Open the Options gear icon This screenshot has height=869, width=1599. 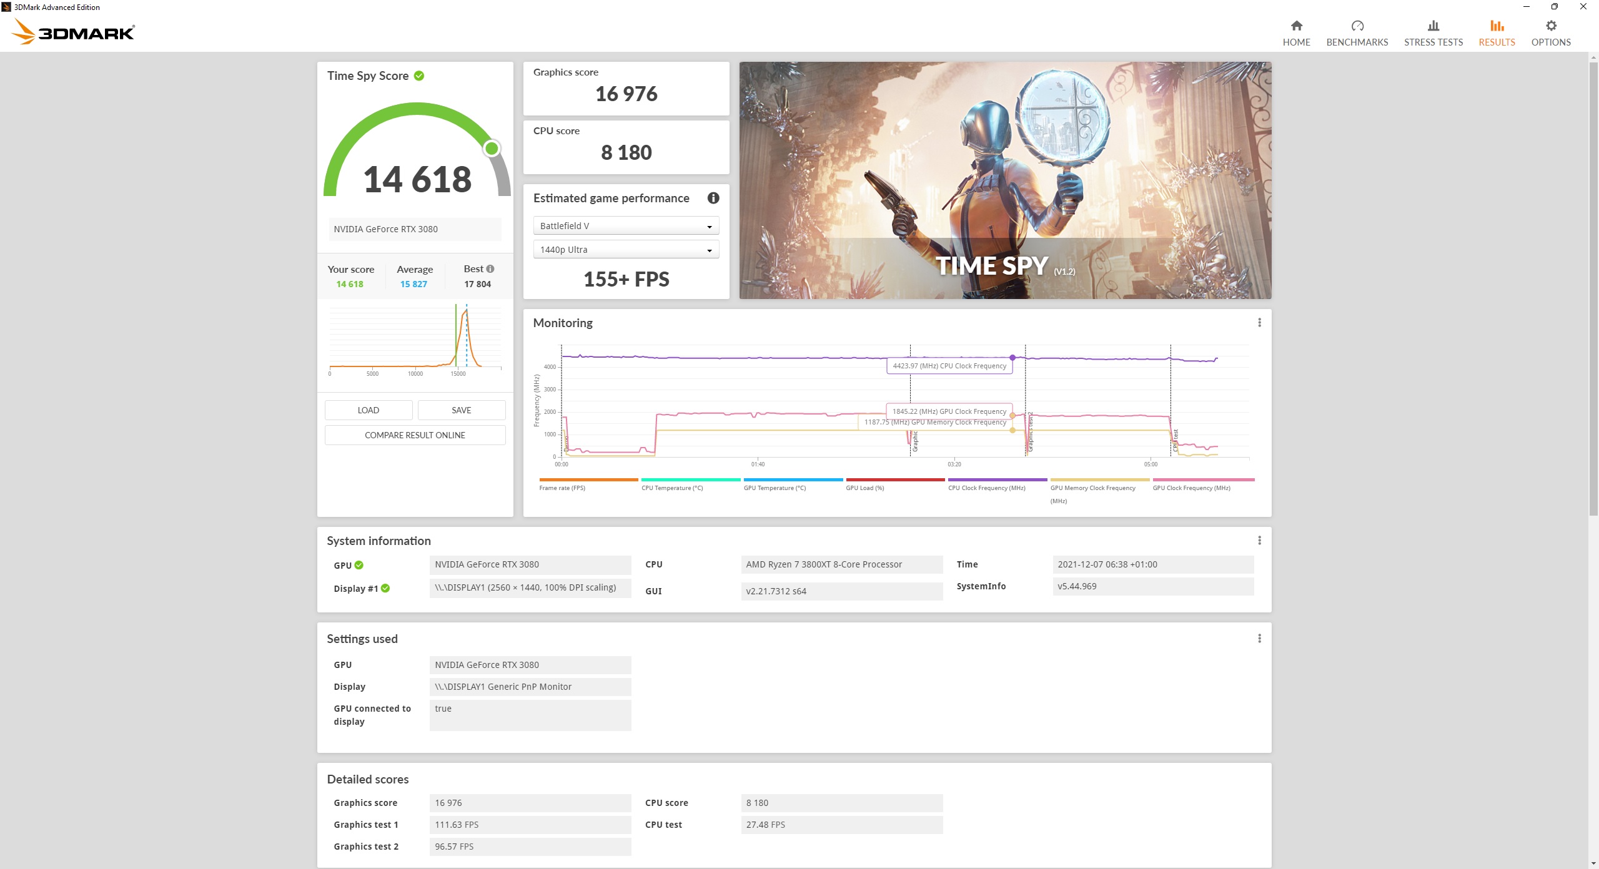pyautogui.click(x=1550, y=26)
